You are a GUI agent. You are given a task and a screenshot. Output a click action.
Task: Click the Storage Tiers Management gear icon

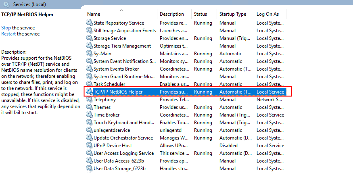pyautogui.click(x=90, y=46)
